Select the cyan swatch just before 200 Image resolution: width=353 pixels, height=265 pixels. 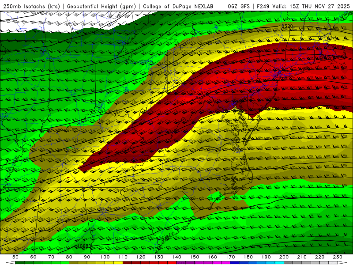[x=279, y=263]
